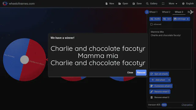This screenshot has width=196, height=110.
Task: Click the Save disk icon
Action: [x=134, y=4]
